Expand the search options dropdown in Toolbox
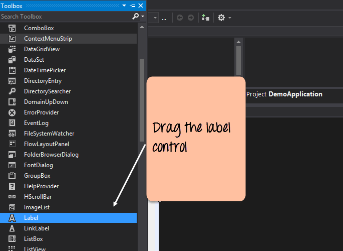Screen dimensions: 343x251 [x=143, y=17]
